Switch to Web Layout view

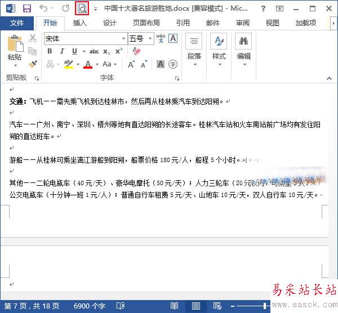(x=217, y=306)
